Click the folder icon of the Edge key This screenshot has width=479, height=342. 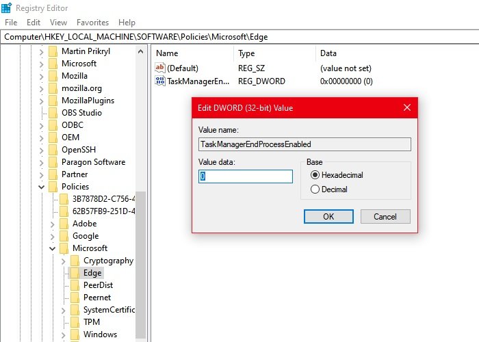tap(75, 273)
